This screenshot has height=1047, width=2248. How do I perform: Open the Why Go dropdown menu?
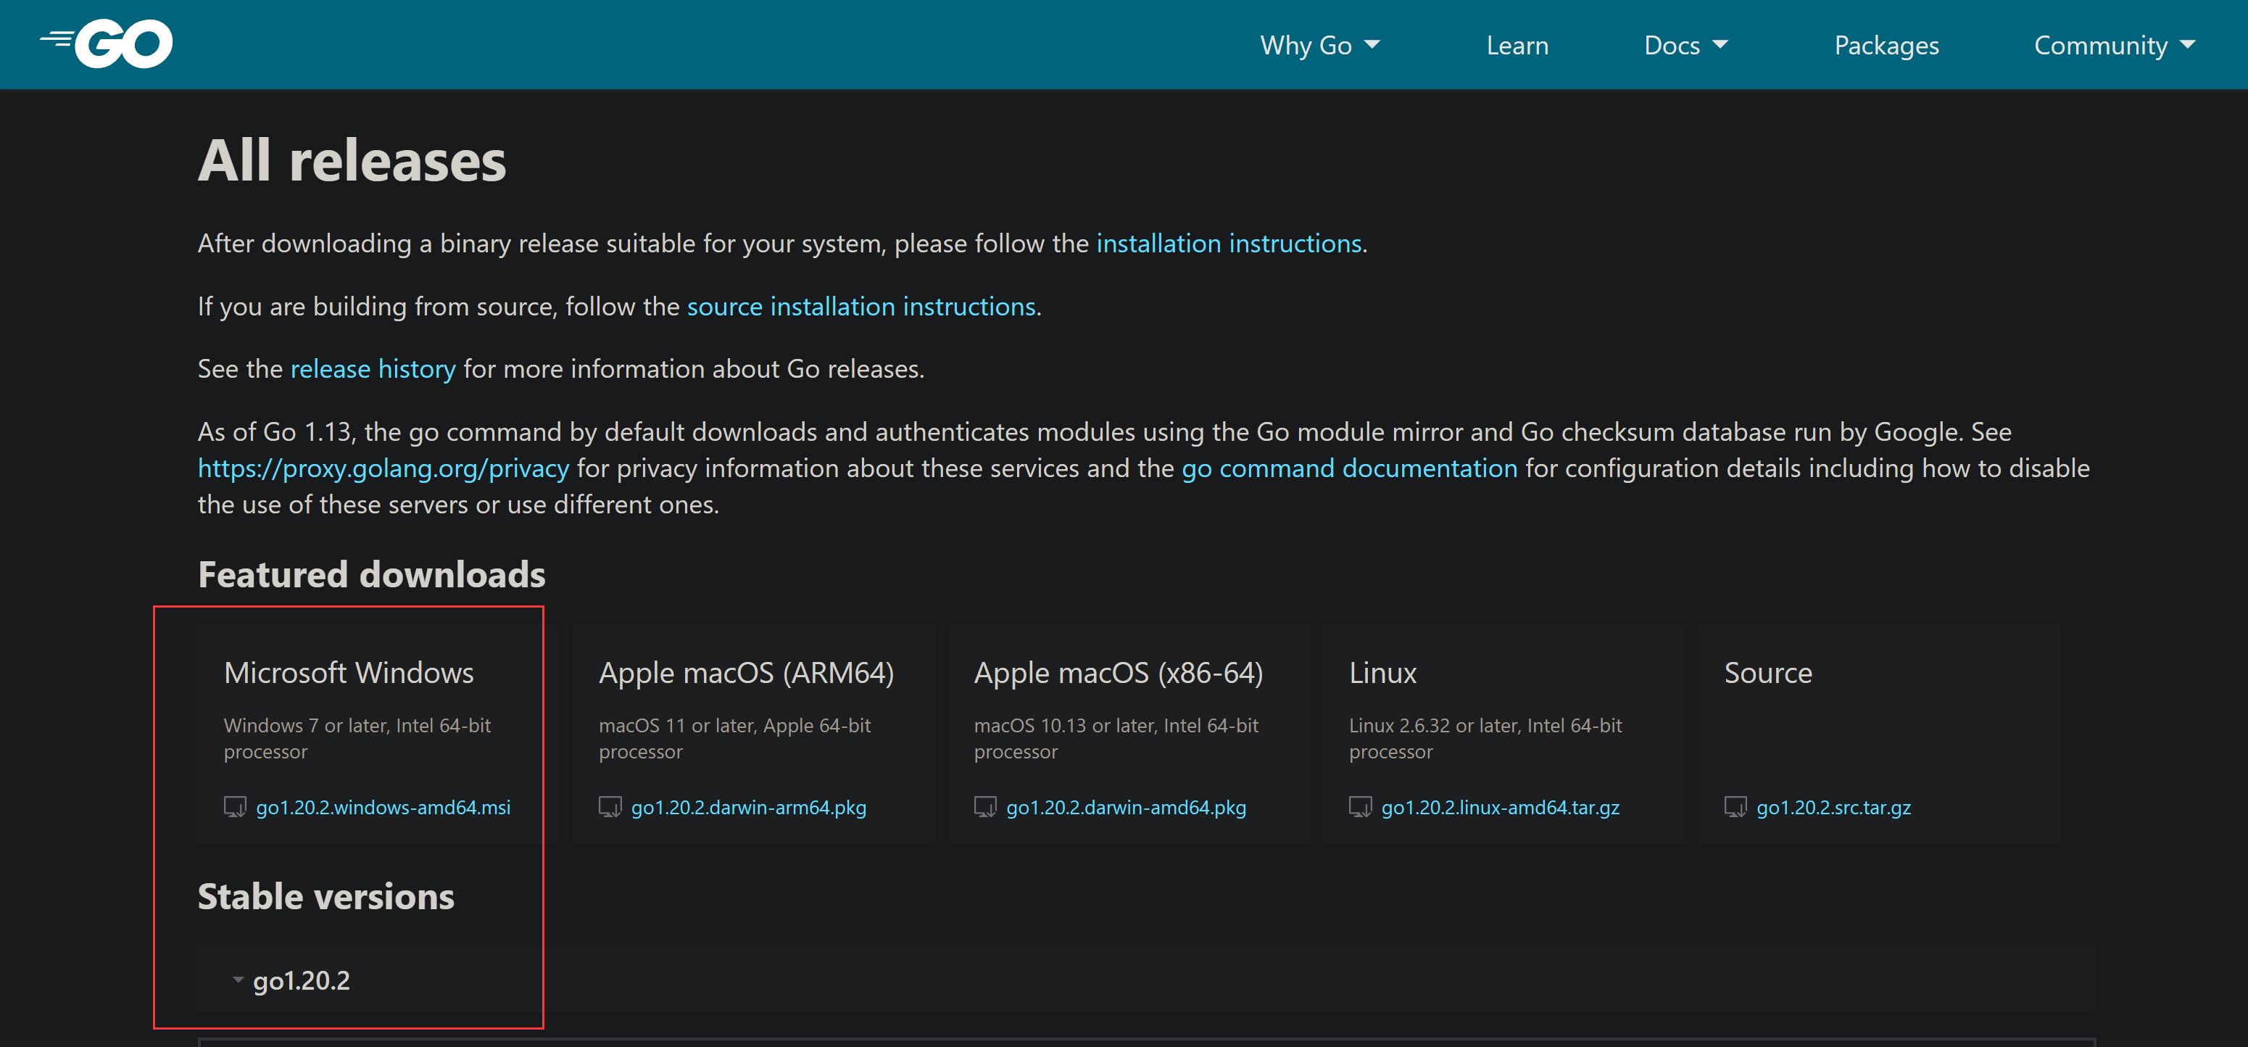[x=1319, y=46]
